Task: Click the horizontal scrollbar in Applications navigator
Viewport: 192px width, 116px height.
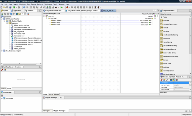Action: point(19,64)
